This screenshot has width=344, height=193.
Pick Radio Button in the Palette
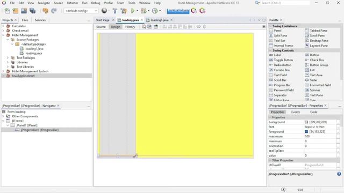280,65
